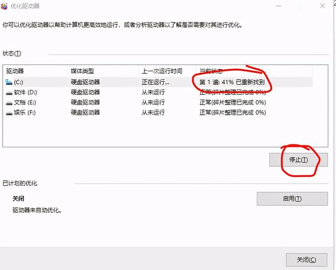336x270 pixels.
Task: Click the 停止 button to stop optimization
Action: [x=298, y=159]
